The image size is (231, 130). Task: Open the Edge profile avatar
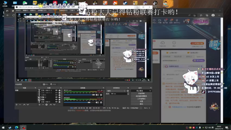pos(213,15)
